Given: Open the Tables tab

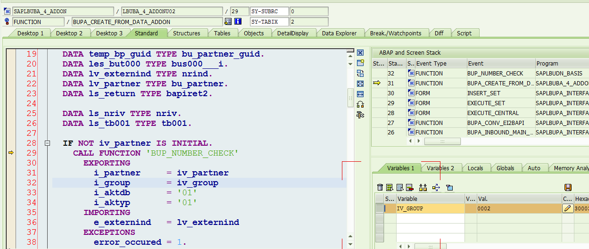Looking at the screenshot, I should click(x=222, y=33).
